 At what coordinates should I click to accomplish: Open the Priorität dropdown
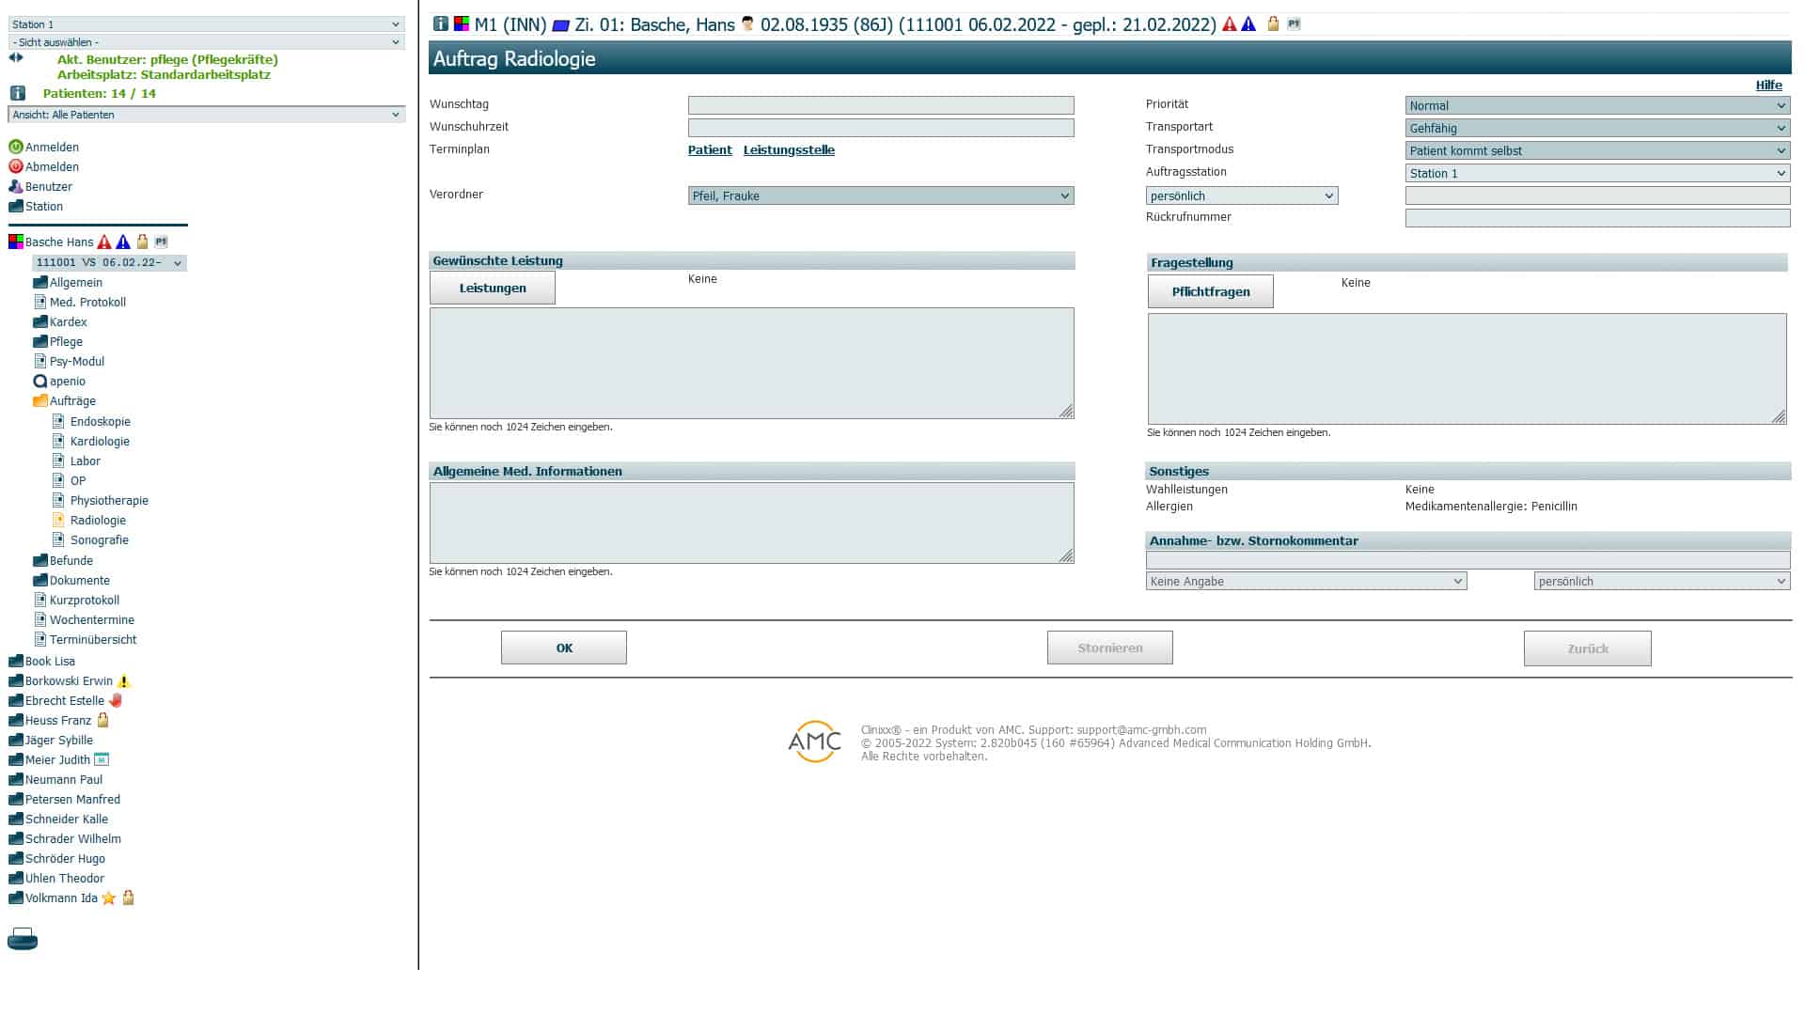pos(1596,105)
